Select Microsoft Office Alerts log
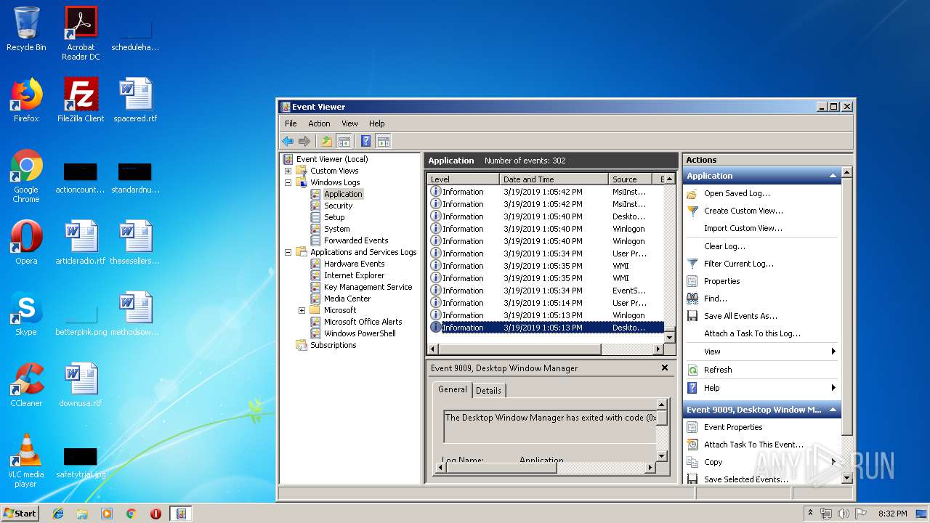The height and width of the screenshot is (523, 930). pos(363,322)
